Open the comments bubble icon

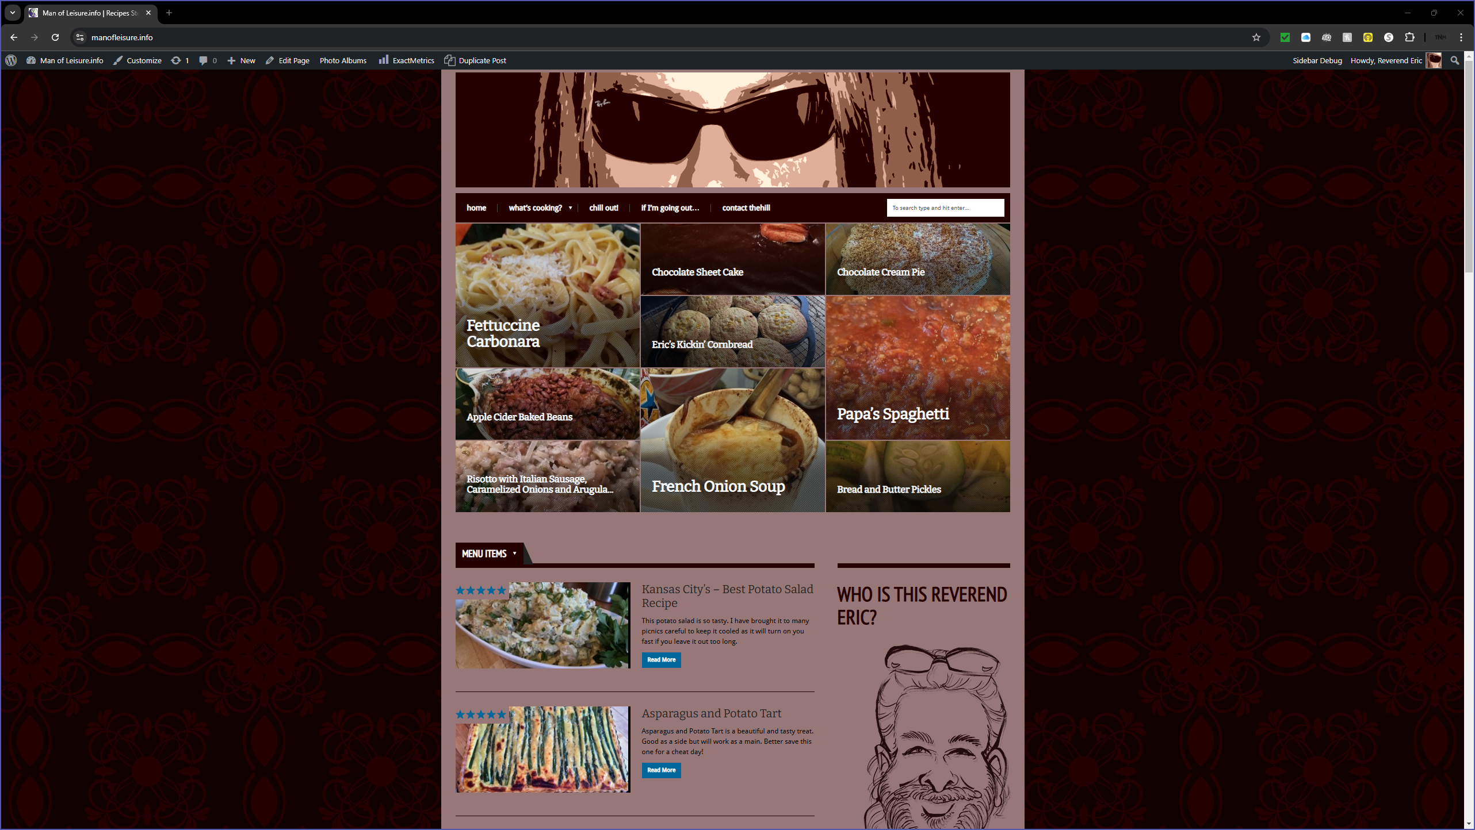click(203, 60)
